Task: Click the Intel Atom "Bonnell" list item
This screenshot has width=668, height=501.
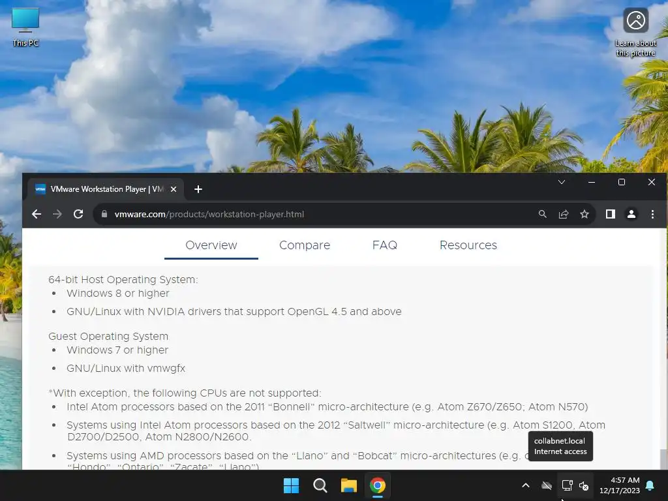Action: pyautogui.click(x=327, y=407)
